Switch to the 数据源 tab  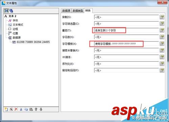coord(66,11)
